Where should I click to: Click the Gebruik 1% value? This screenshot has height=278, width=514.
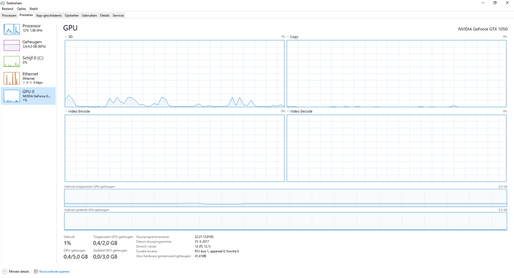pos(67,243)
